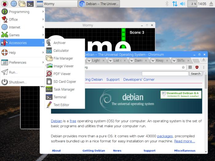Switch to the SliTa Wikipedia tab in Chromium
Screen dimensions: 215x161
(181, 60)
